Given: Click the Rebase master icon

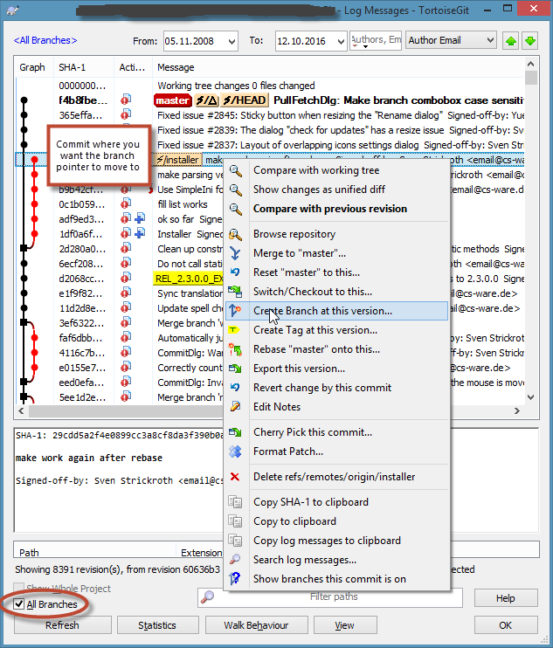Looking at the screenshot, I should tap(236, 349).
